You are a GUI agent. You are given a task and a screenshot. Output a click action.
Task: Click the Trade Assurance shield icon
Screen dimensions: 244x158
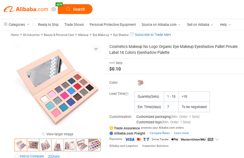coord(111,128)
